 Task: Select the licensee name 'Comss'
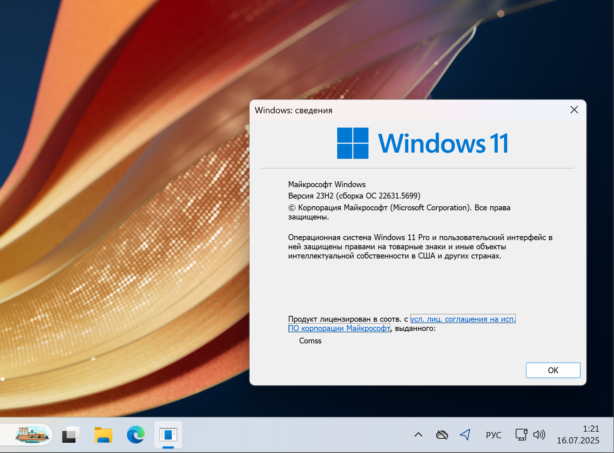tap(310, 340)
